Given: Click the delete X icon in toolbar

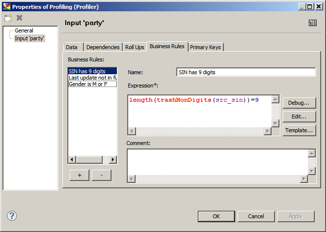Looking at the screenshot, I should pyautogui.click(x=20, y=18).
